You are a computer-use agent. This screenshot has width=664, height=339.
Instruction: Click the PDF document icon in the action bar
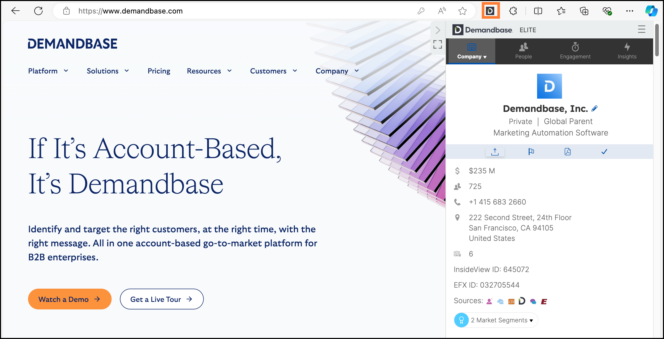click(568, 152)
